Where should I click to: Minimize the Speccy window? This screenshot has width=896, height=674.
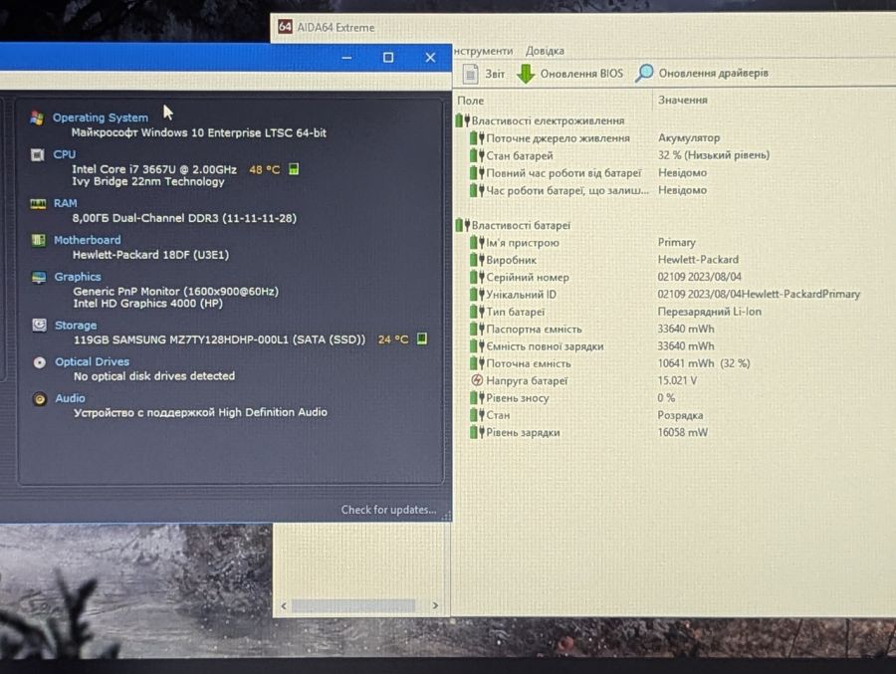tap(346, 58)
